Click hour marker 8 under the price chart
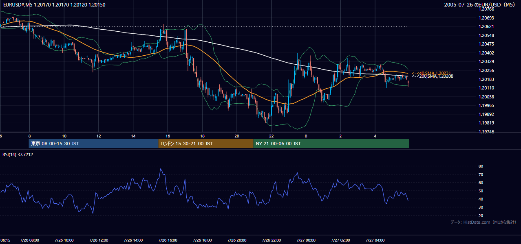Viewport: 521px width, 244px height. pos(29,136)
